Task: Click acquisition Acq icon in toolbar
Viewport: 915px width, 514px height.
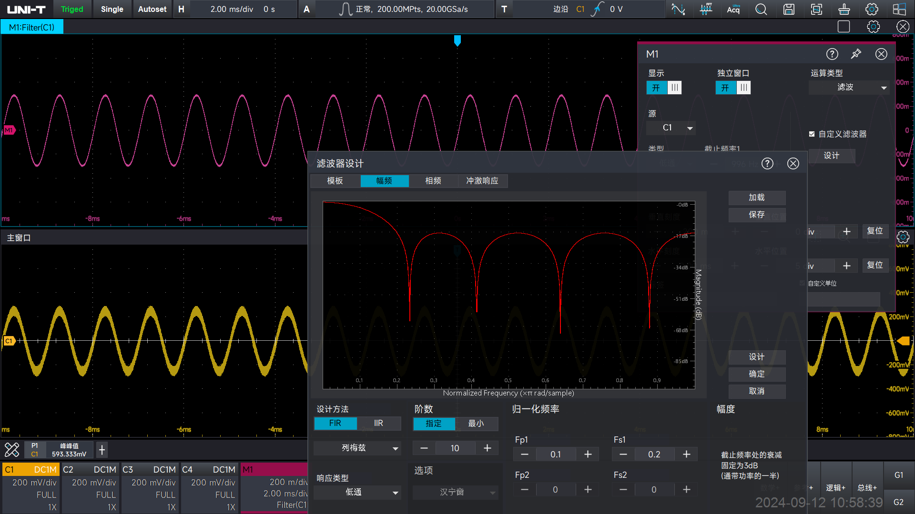Action: point(732,9)
